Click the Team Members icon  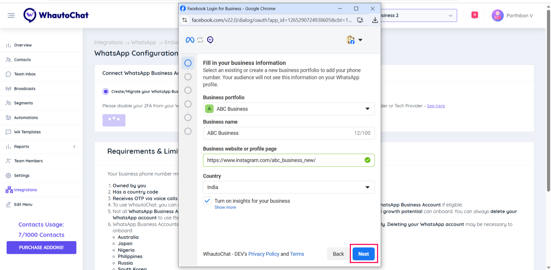[8, 161]
